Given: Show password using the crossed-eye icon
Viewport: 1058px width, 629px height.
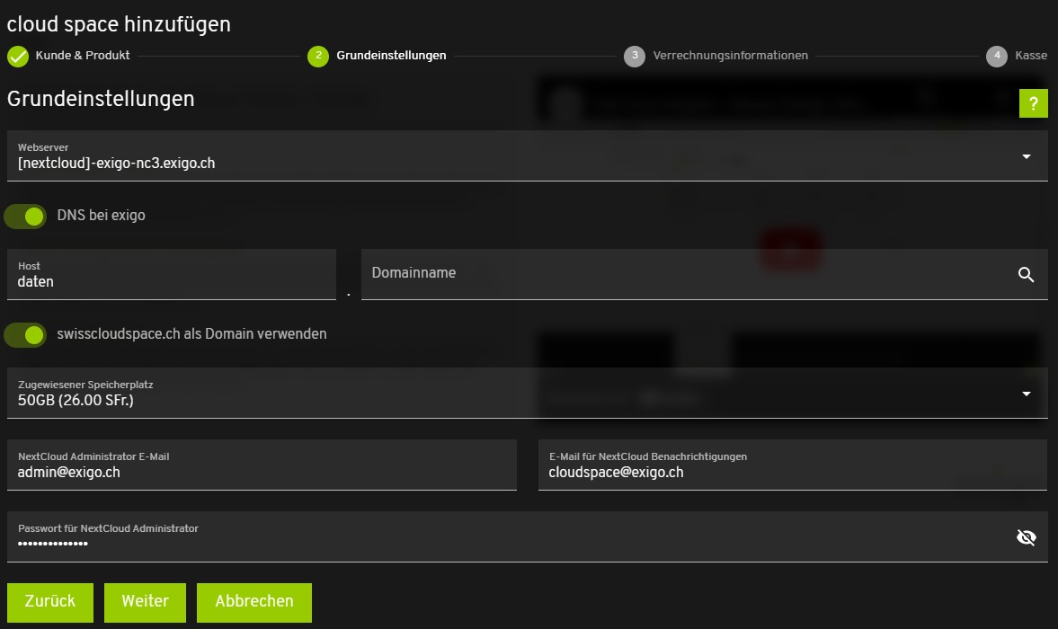Looking at the screenshot, I should (1026, 537).
